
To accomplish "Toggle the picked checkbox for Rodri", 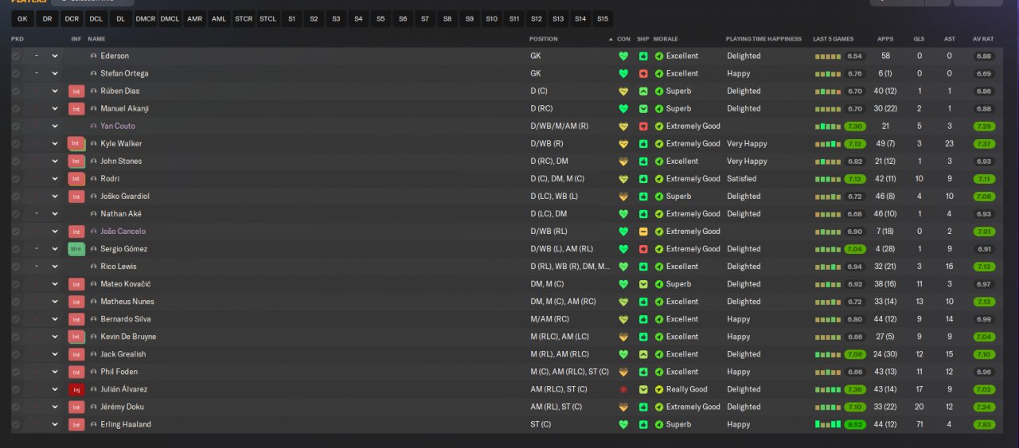I will pyautogui.click(x=16, y=179).
